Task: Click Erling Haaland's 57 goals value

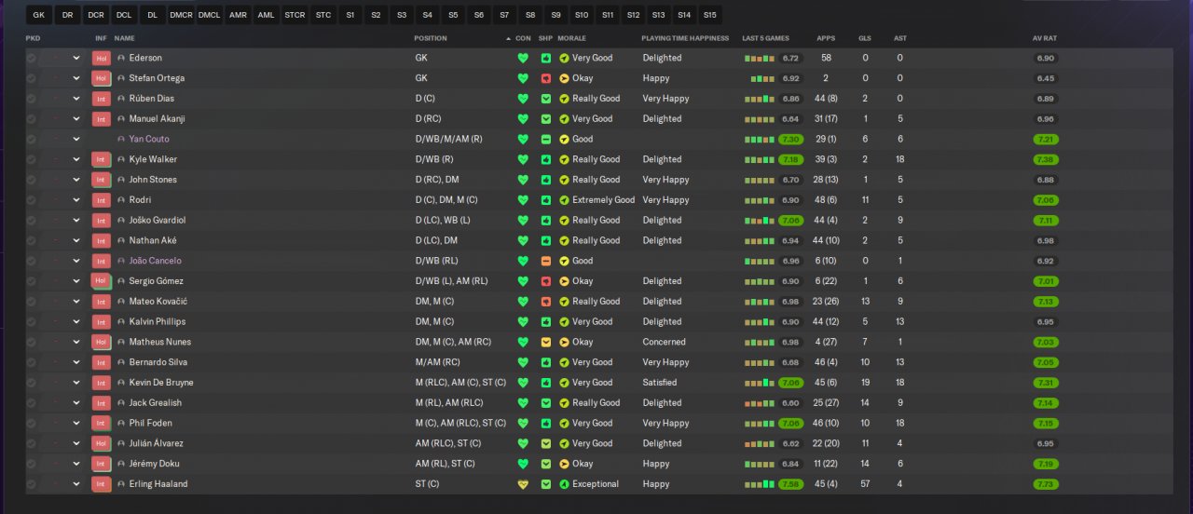Action: pyautogui.click(x=865, y=484)
